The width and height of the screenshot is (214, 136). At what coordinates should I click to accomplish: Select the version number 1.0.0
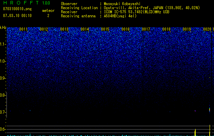tap(46, 3)
